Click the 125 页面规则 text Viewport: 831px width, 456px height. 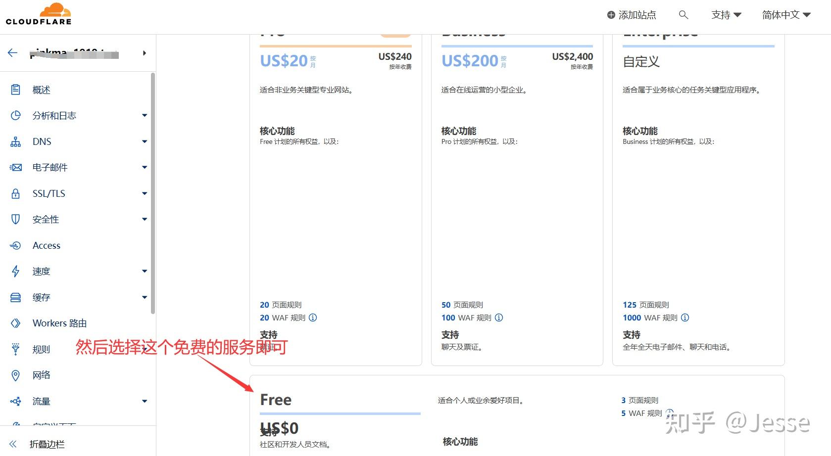point(646,305)
